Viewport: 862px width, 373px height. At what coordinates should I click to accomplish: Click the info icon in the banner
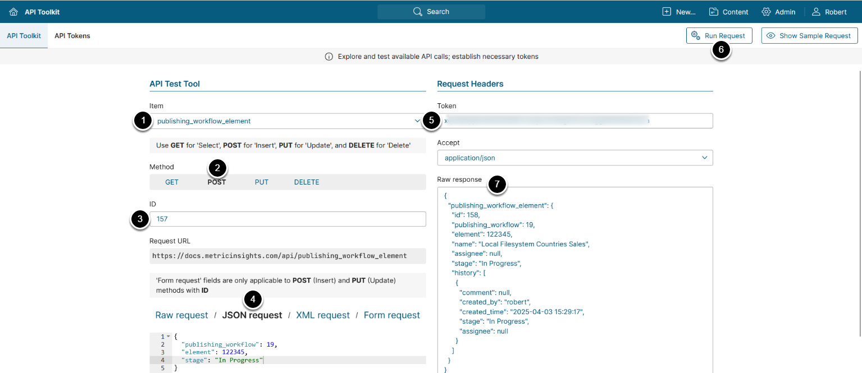click(x=329, y=57)
